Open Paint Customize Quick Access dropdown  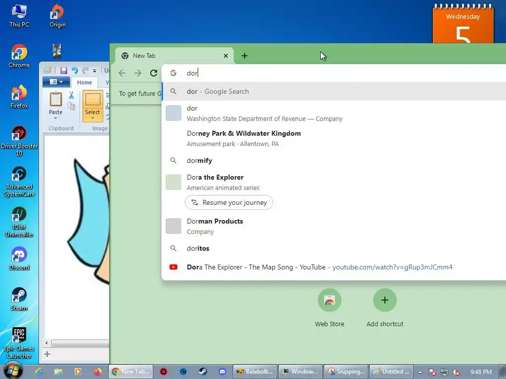[x=94, y=71]
